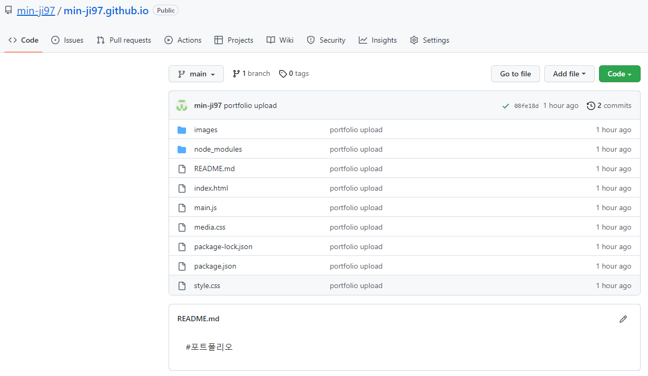Open commit hash 08fe18d
The image size is (648, 376).
pos(526,106)
